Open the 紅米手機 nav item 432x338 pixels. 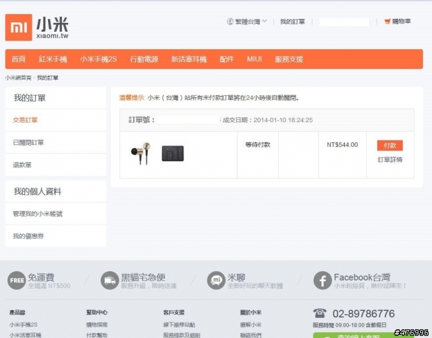pyautogui.click(x=53, y=59)
